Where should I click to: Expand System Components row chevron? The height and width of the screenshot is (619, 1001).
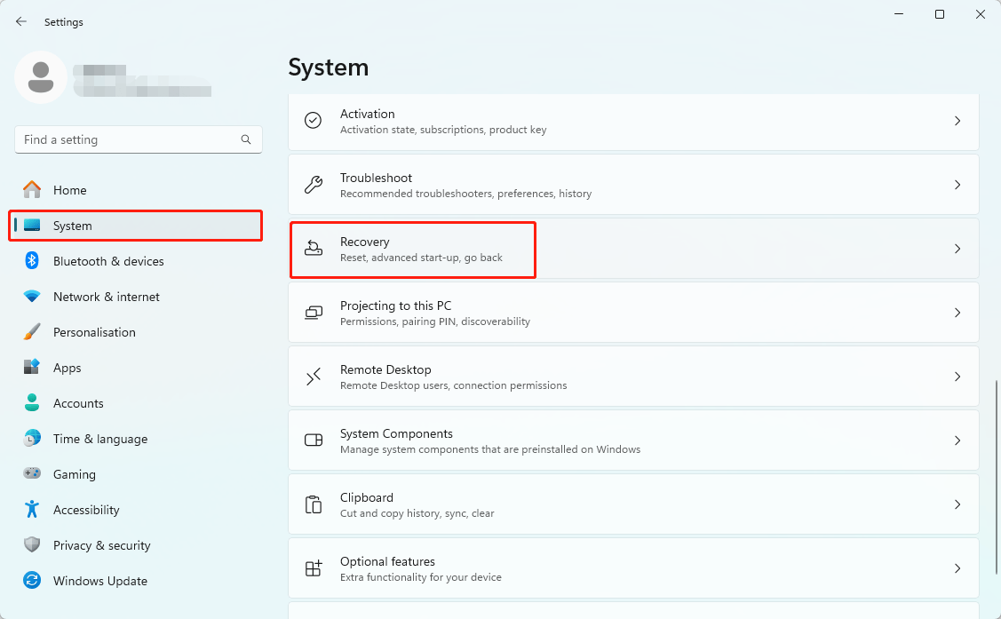point(957,440)
